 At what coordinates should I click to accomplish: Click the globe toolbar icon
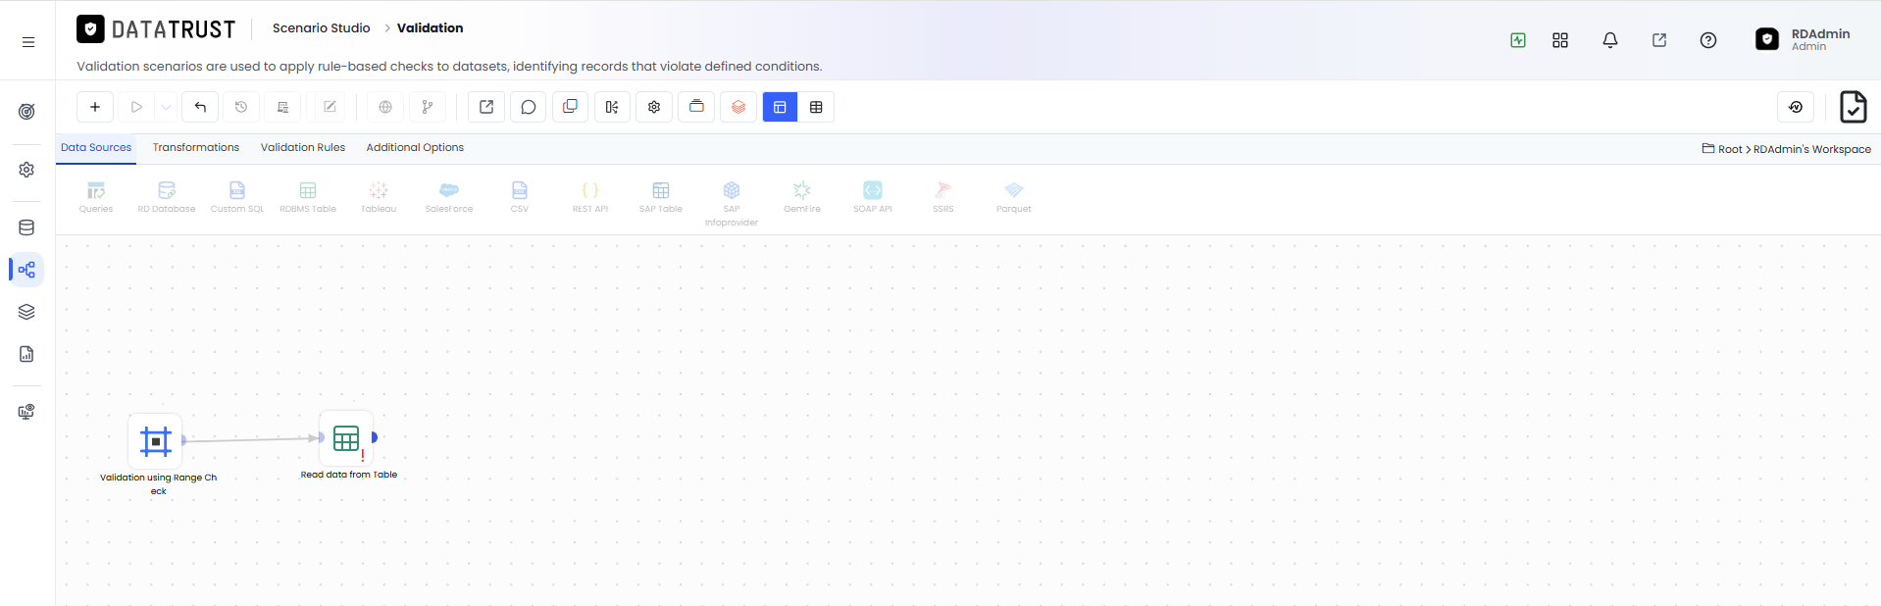coord(385,107)
